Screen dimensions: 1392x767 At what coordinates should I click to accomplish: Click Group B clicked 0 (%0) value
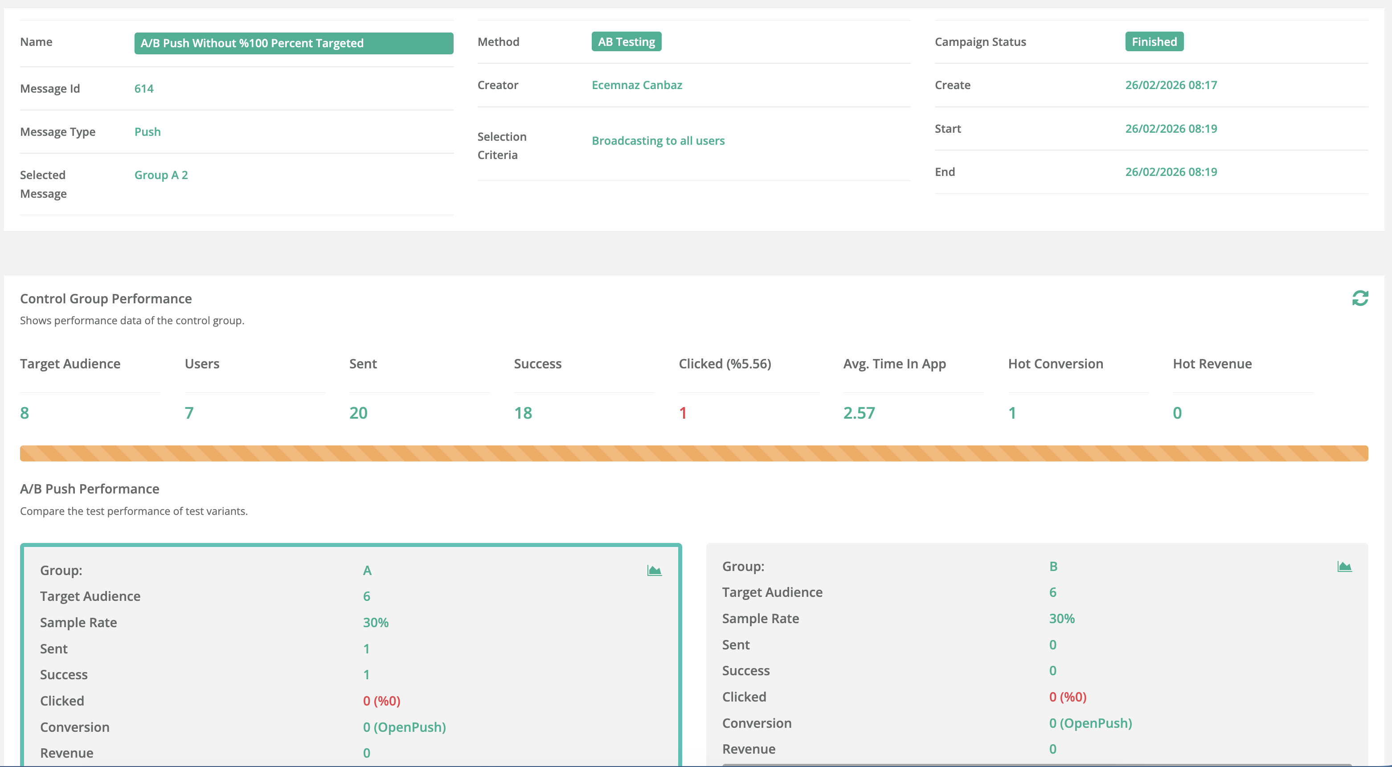click(x=1067, y=697)
